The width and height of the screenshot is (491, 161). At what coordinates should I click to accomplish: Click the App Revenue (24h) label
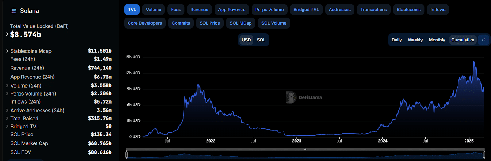(x=33, y=77)
